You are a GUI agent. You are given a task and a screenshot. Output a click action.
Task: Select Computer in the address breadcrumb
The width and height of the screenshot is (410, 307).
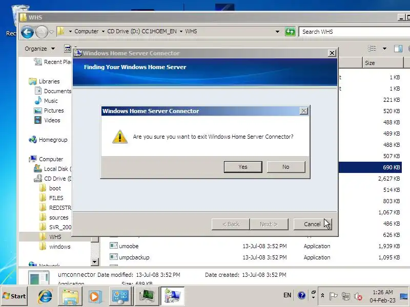(x=86, y=31)
